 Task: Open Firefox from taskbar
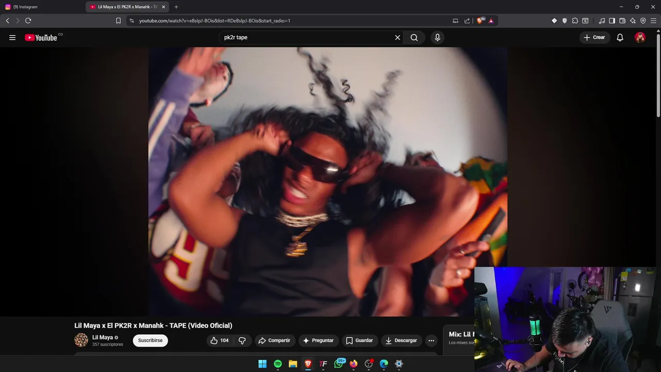tap(353, 364)
